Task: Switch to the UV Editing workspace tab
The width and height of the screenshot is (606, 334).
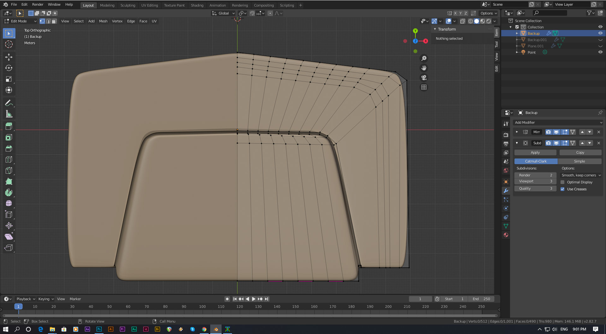Action: [x=150, y=5]
